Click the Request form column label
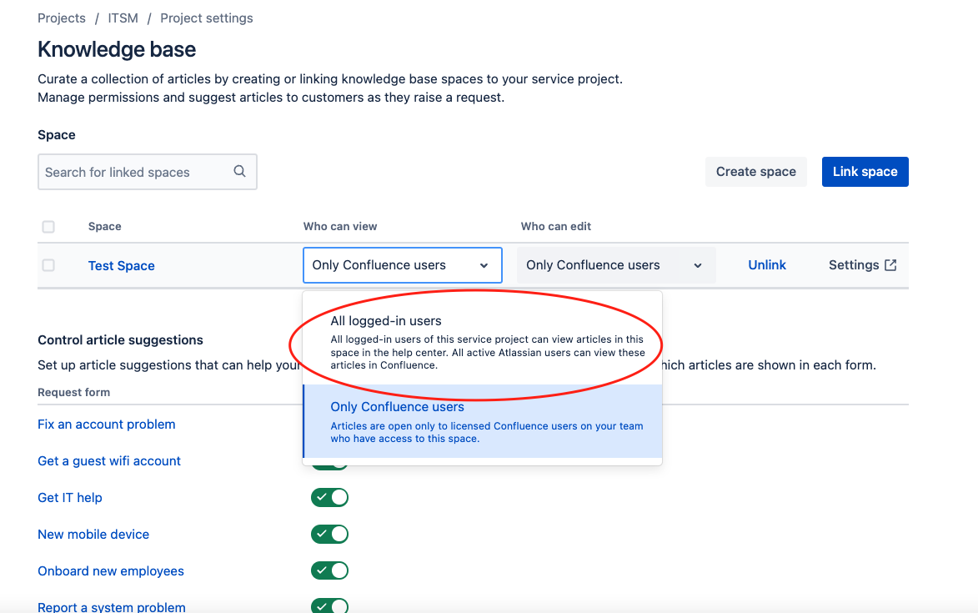The image size is (978, 613). tap(73, 392)
